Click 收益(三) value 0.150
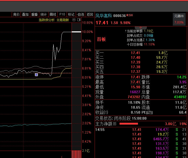Image resolution: width=188 pixels, height=158 pixels. [136, 112]
